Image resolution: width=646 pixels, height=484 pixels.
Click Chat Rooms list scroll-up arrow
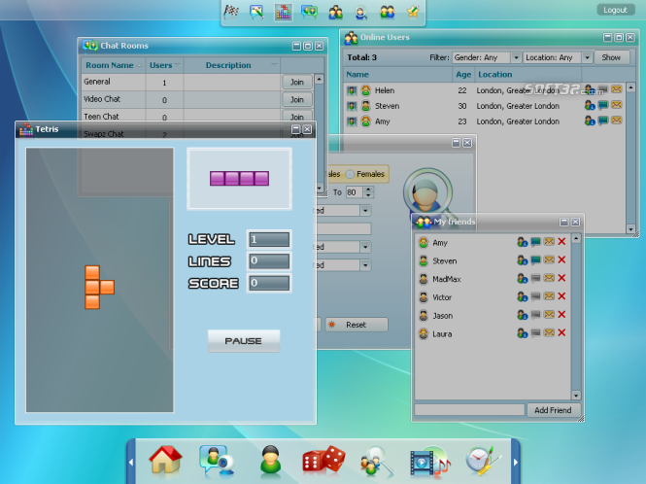point(319,79)
